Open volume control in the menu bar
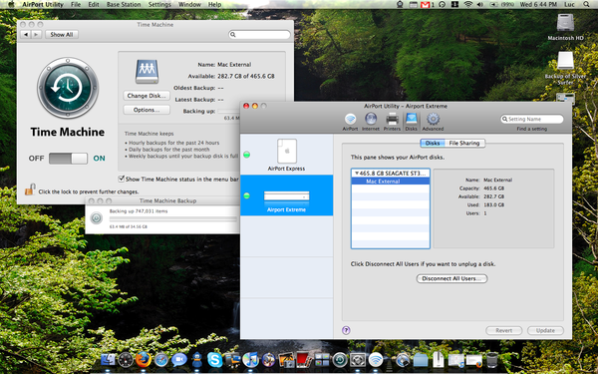 pyautogui.click(x=480, y=5)
